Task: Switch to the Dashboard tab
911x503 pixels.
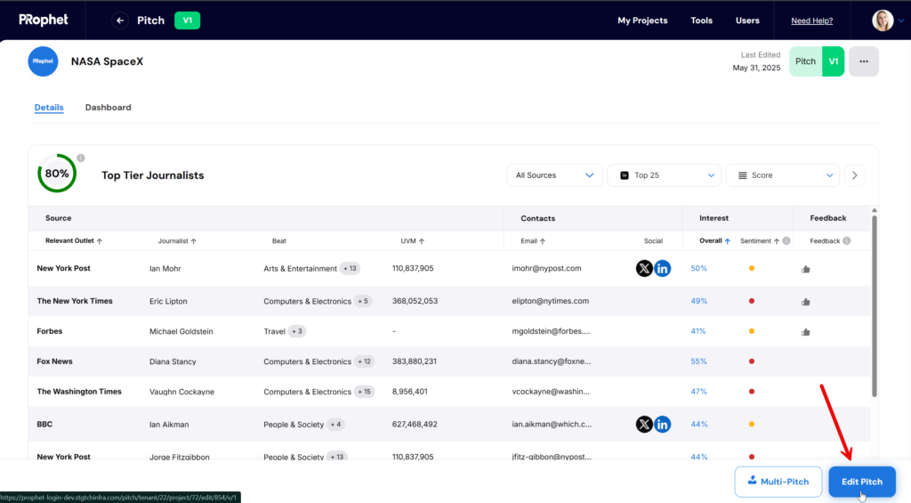Action: 108,108
